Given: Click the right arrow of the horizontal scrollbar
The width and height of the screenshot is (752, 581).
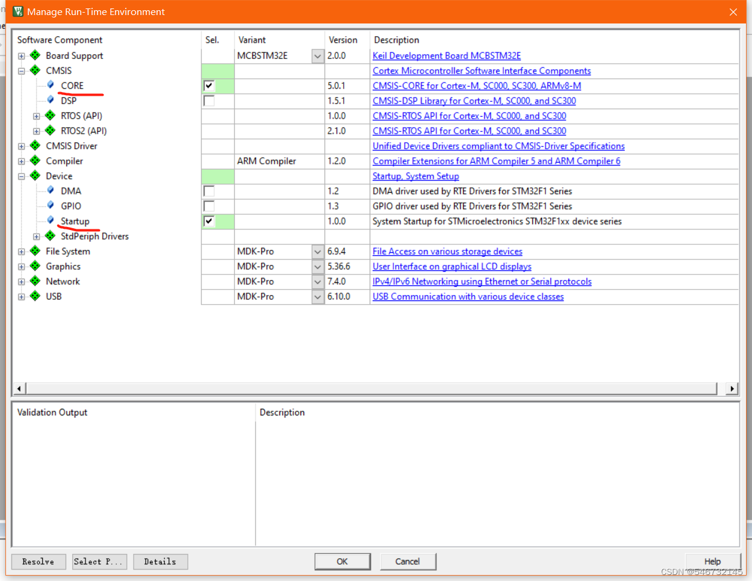Looking at the screenshot, I should click(x=731, y=388).
